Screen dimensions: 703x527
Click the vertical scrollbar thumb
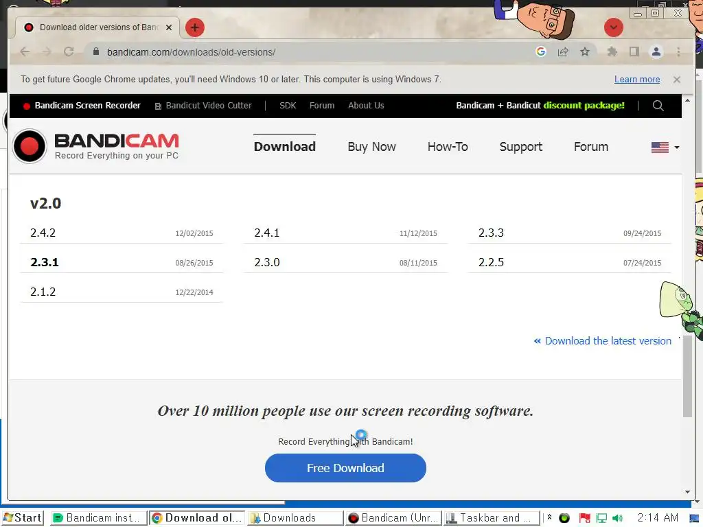[x=687, y=377]
